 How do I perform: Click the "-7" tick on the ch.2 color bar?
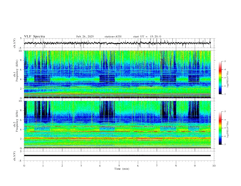coord(225,145)
